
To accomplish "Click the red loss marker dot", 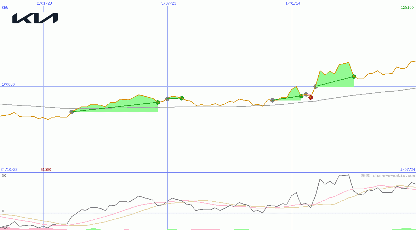I will [x=310, y=98].
